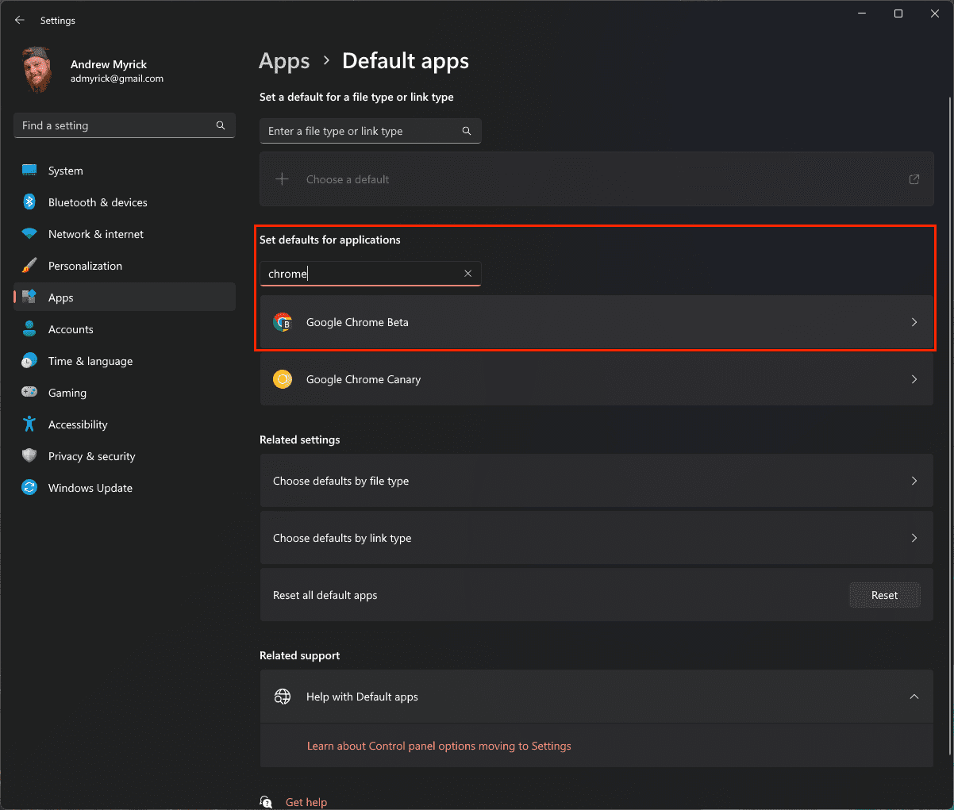The height and width of the screenshot is (810, 954).
Task: Click the Apps breadcrumb in header
Action: pos(284,61)
